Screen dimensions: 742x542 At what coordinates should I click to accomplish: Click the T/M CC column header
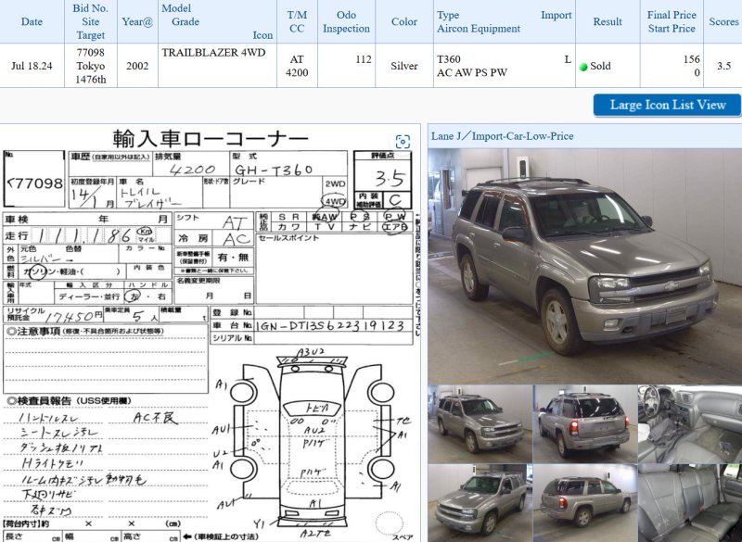[x=297, y=21]
